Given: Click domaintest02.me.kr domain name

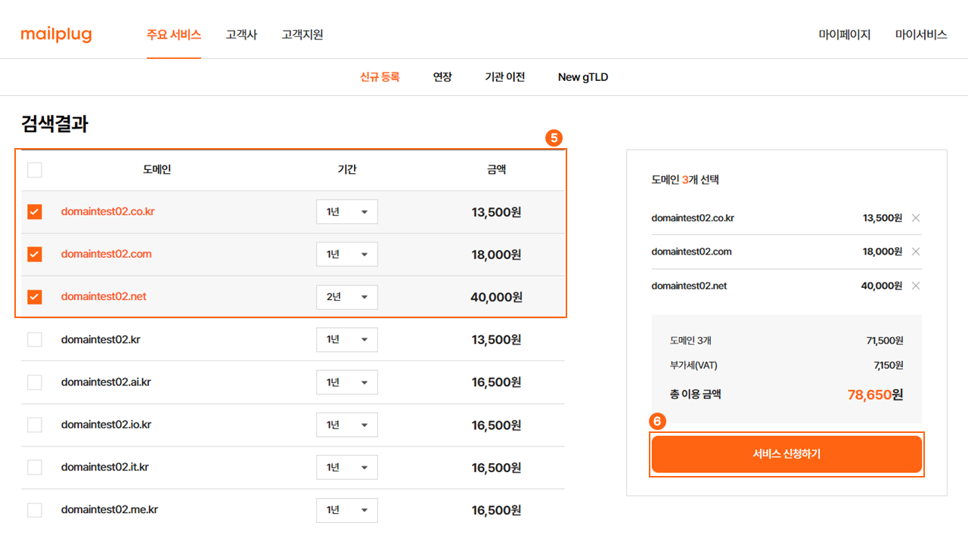Looking at the screenshot, I should 110,509.
